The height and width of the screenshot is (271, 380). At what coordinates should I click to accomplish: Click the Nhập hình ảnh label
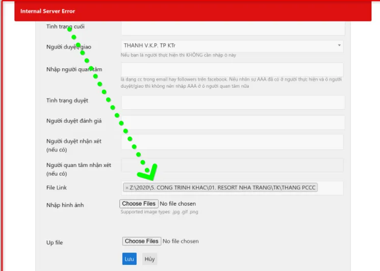tap(65, 205)
